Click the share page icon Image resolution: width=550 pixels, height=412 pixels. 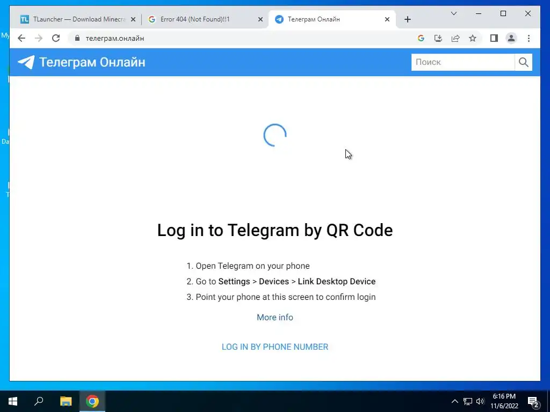[455, 38]
